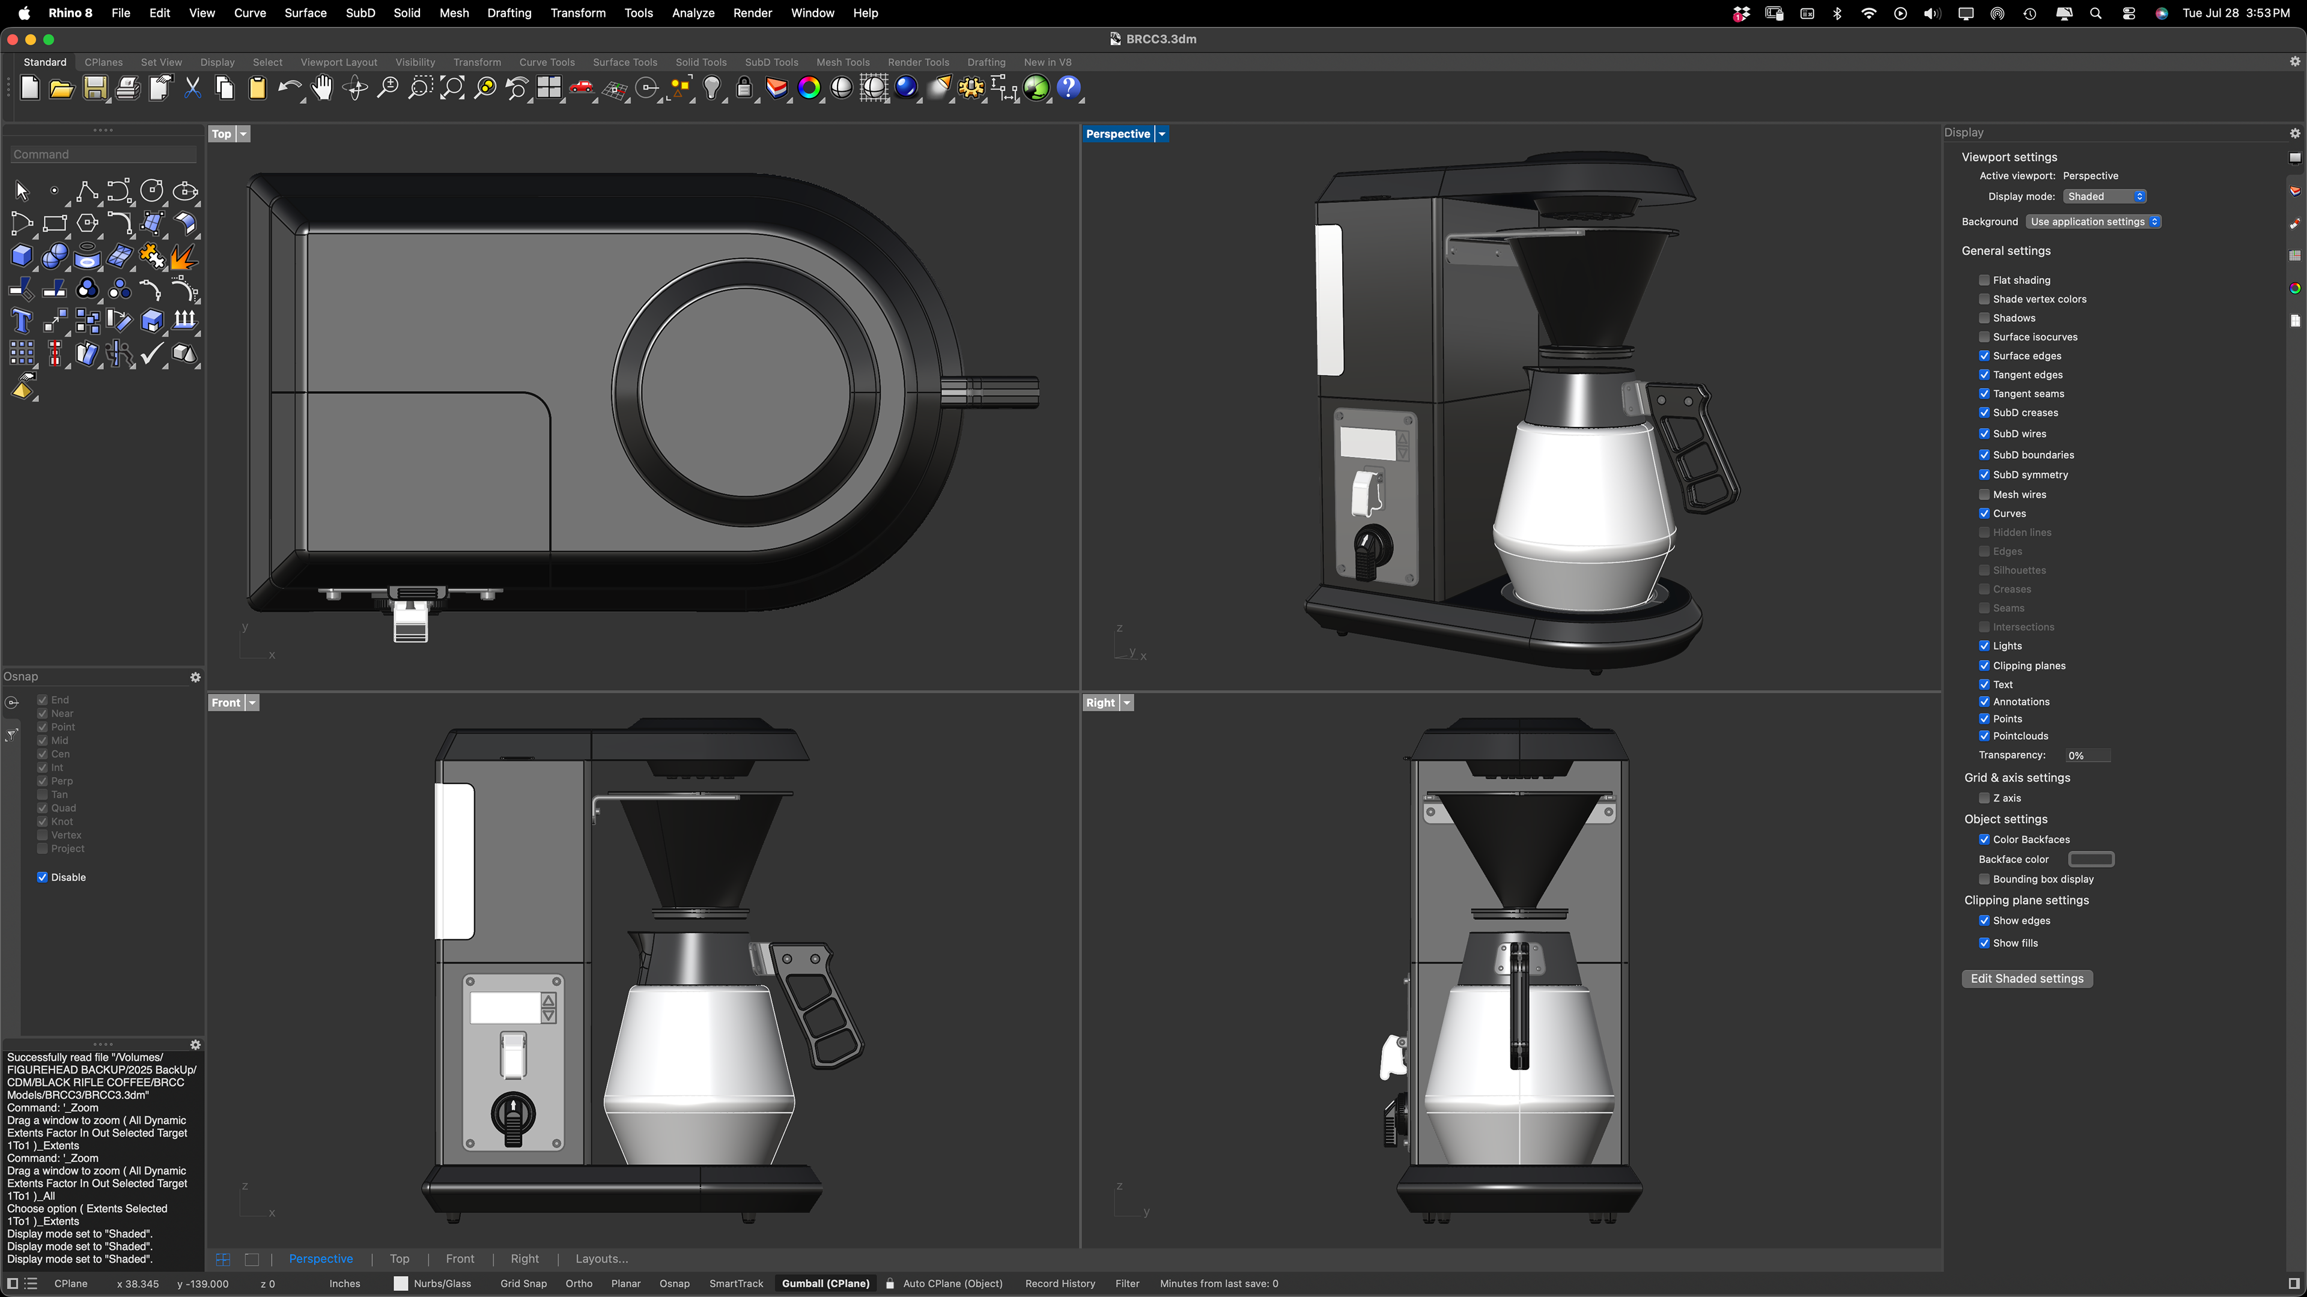This screenshot has height=1297, width=2307.
Task: Click the New document icon
Action: pos(29,88)
